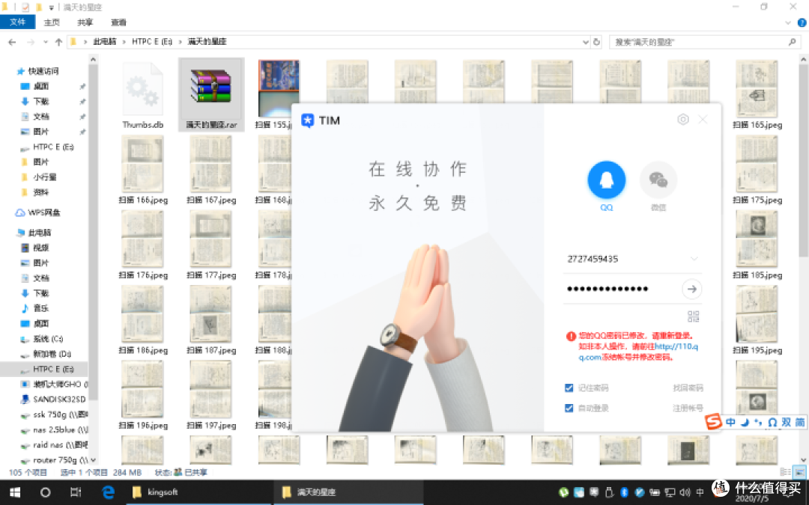The image size is (809, 505).
Task: Open QR code login in TIM
Action: (x=693, y=316)
